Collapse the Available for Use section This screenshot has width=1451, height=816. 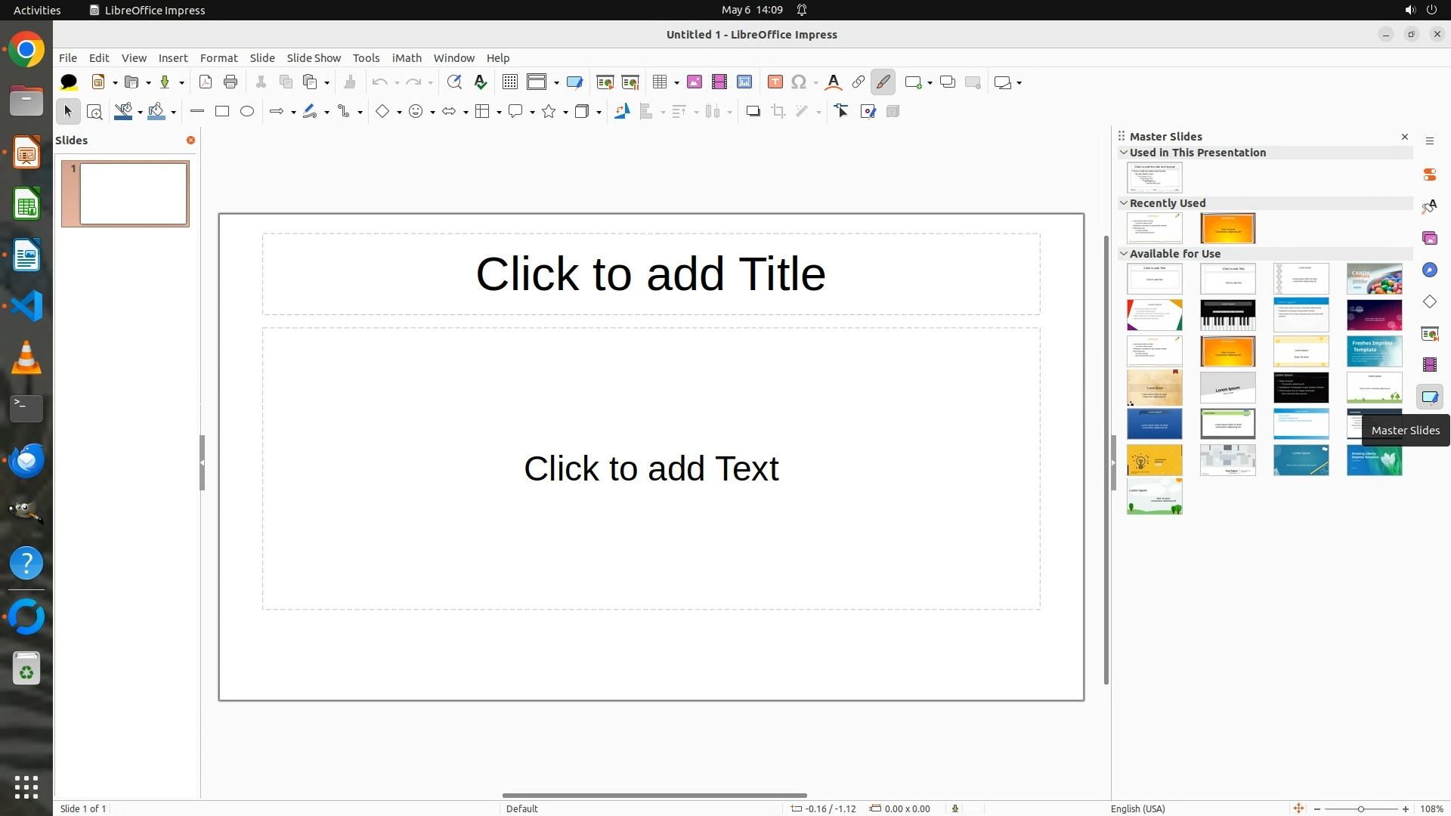[1124, 254]
